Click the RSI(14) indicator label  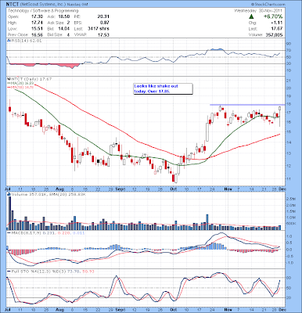pyautogui.click(x=26, y=41)
